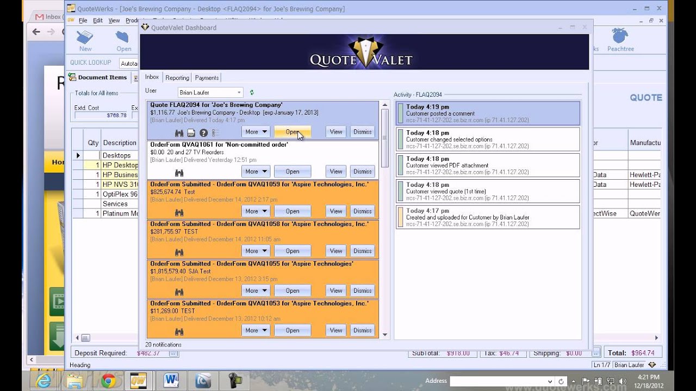Dismiss the OrderForm QVAQ1053 notification
This screenshot has width=696, height=391.
pyautogui.click(x=362, y=330)
